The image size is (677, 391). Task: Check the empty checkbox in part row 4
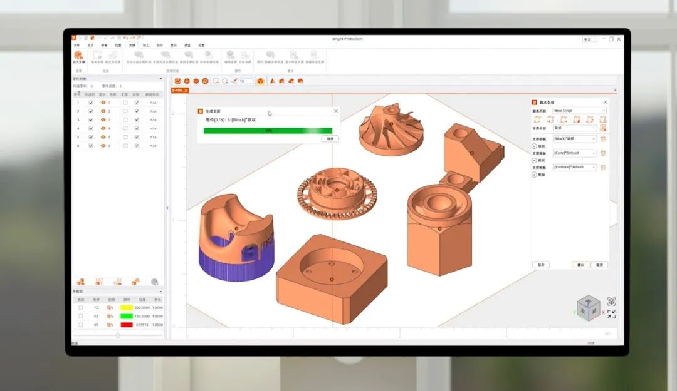pos(125,128)
